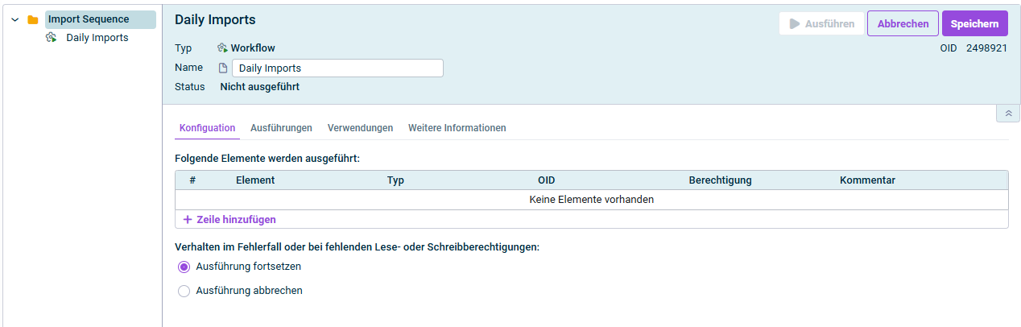Screen dimensions: 1021x327
Task: Select the 'Ausführung fortsetzen' radio option
Action: [x=184, y=267]
